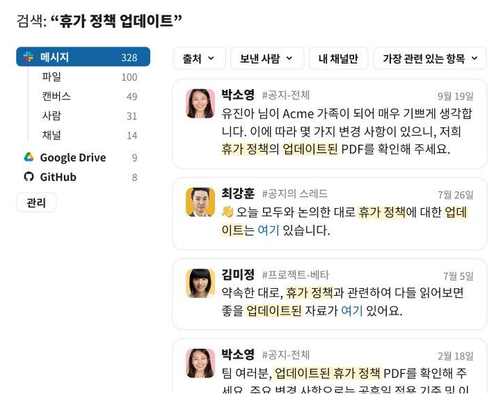503x394 pixels.
Task: Click 김미정's profile avatar
Action: click(x=200, y=283)
